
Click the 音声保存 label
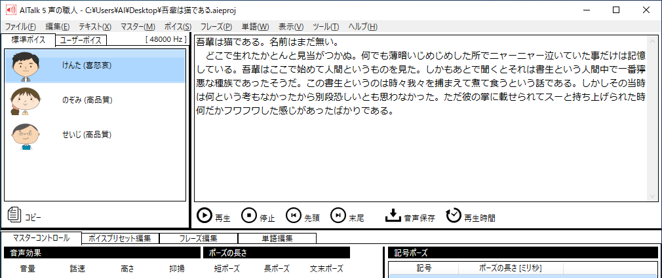tap(419, 218)
